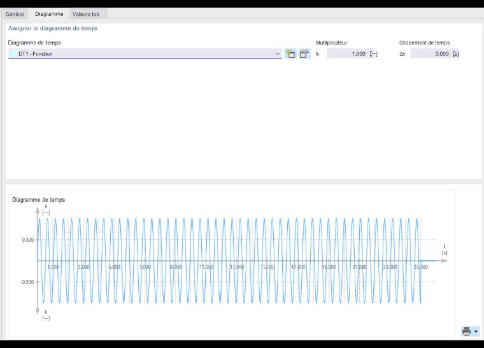Click the Multiplicateur label
484x348 pixels.
tap(331, 43)
